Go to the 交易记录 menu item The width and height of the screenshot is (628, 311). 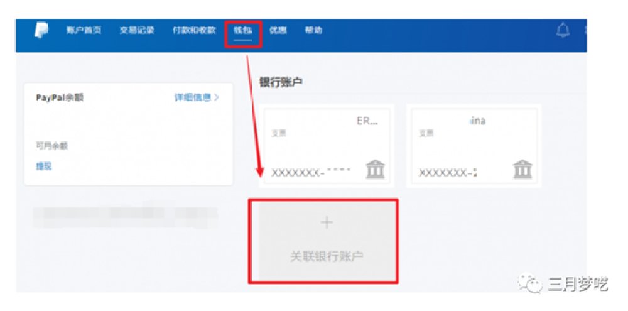137,30
